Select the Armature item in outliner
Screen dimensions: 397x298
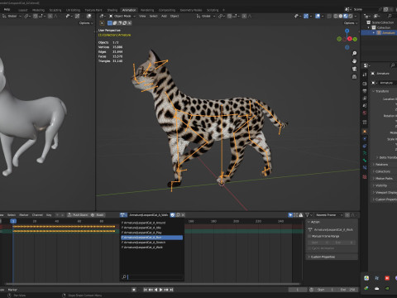(388, 33)
